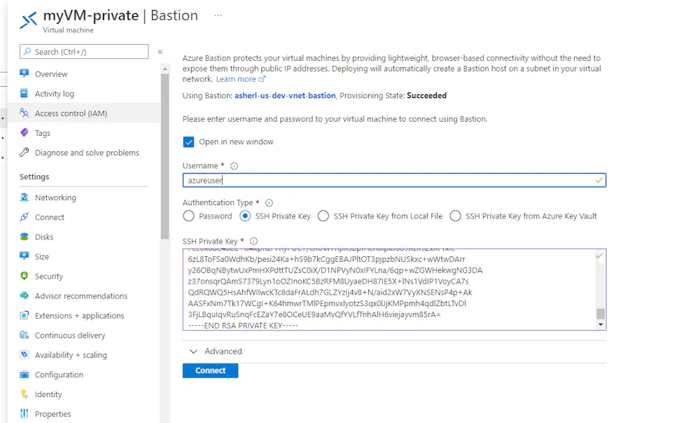Click the Diagnose and solve problems wrench icon
Screen dimensions: 700x423
[x=24, y=152]
